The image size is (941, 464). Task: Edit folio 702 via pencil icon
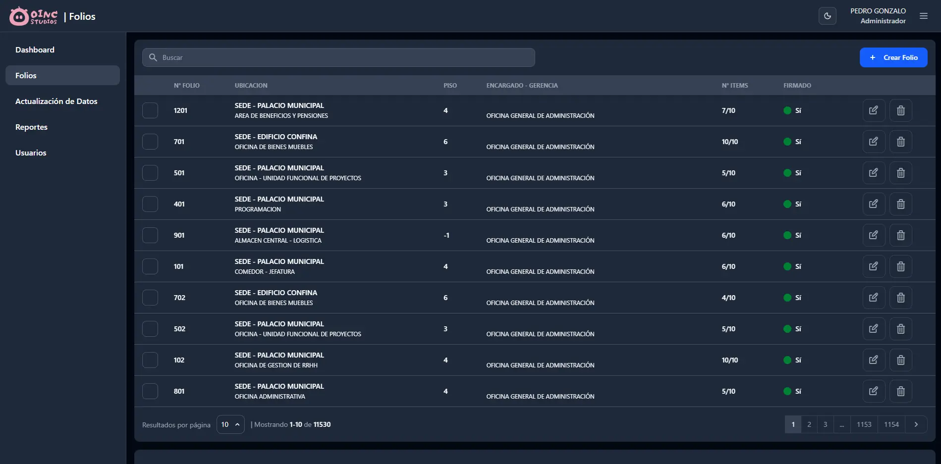pos(873,298)
